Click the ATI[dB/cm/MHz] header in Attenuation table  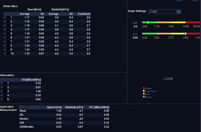tap(31, 80)
